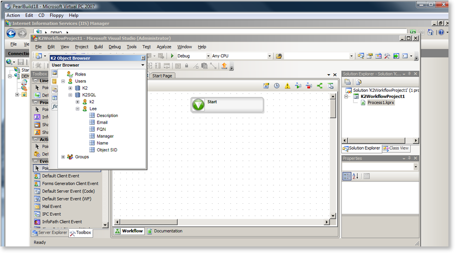
Task: Open the Analyze menu
Action: 164,46
